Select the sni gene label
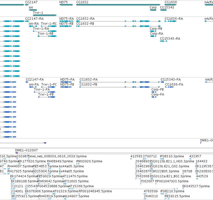The image size is (213, 200). click(x=31, y=7)
